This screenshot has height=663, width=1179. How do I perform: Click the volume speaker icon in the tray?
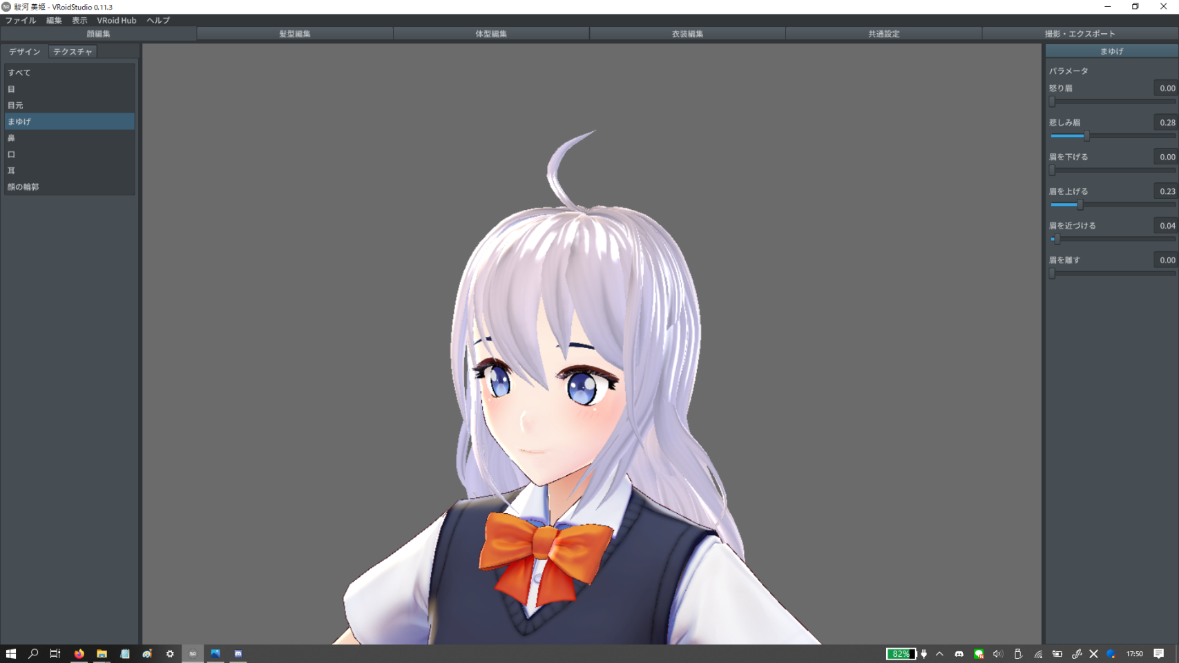click(x=997, y=654)
